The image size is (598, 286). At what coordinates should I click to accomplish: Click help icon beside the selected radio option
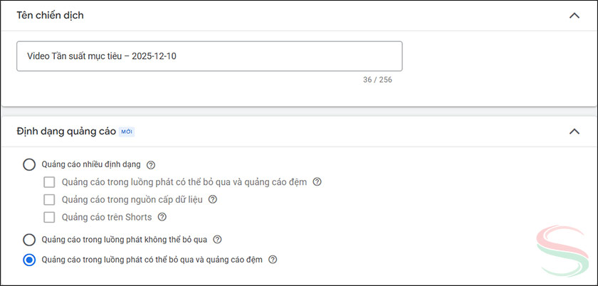click(x=273, y=260)
